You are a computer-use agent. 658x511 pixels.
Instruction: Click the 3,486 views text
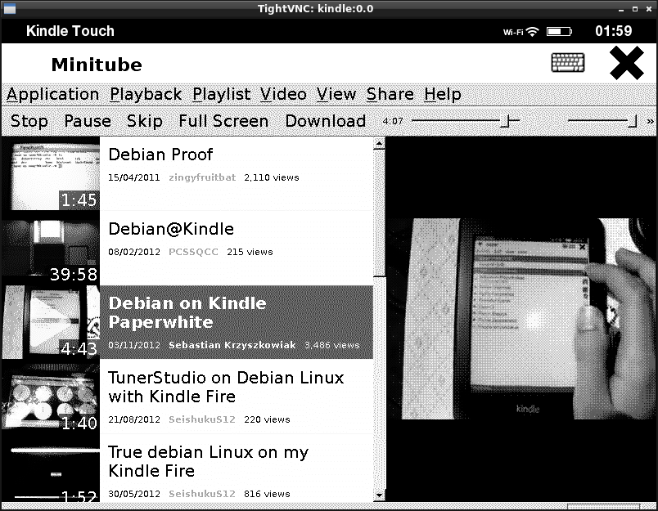[x=332, y=345]
